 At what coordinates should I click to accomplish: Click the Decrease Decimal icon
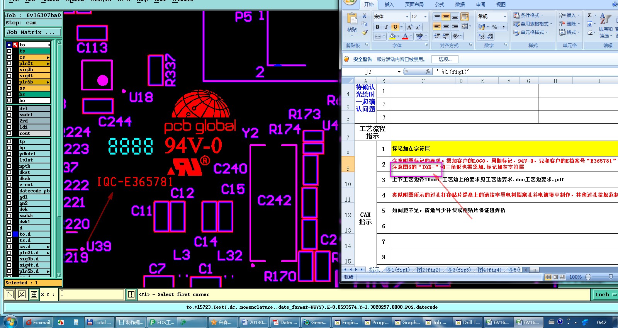click(x=490, y=36)
